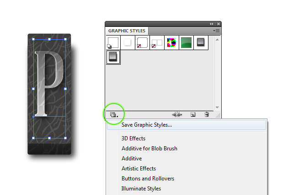This screenshot has height=195, width=288.
Task: Open the Graphic Styles Libraries menu icon
Action: point(114,115)
